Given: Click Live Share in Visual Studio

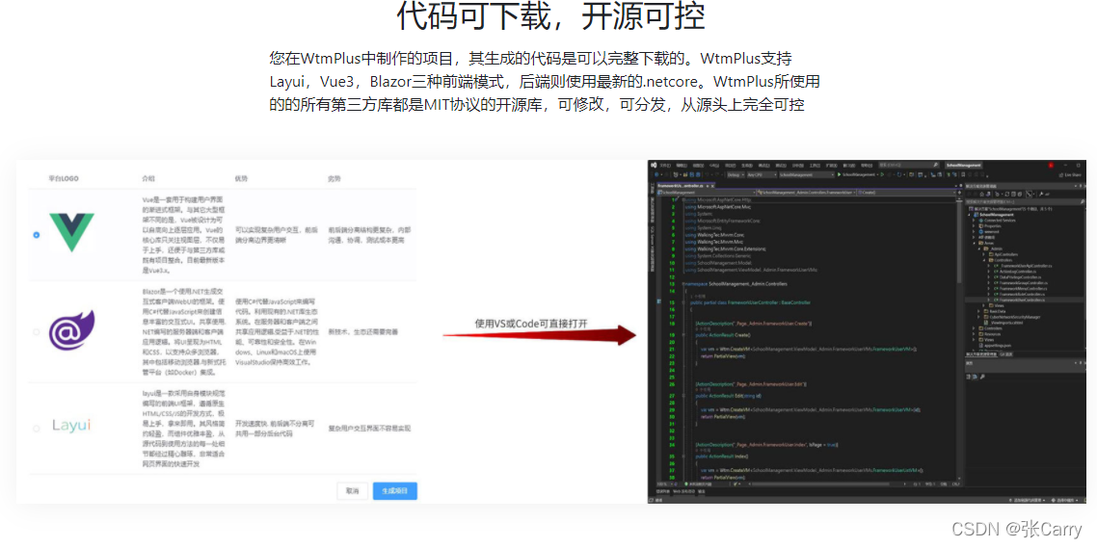Looking at the screenshot, I should (1070, 174).
